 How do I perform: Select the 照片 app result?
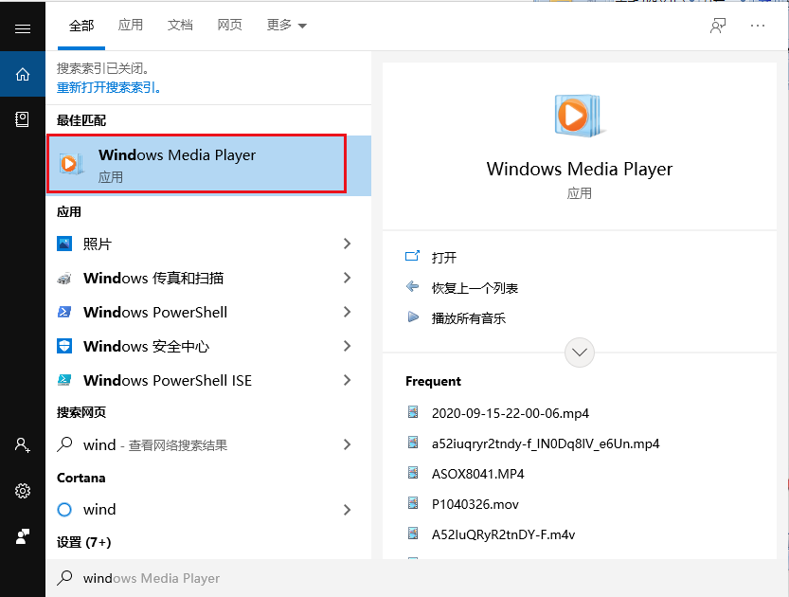point(208,244)
